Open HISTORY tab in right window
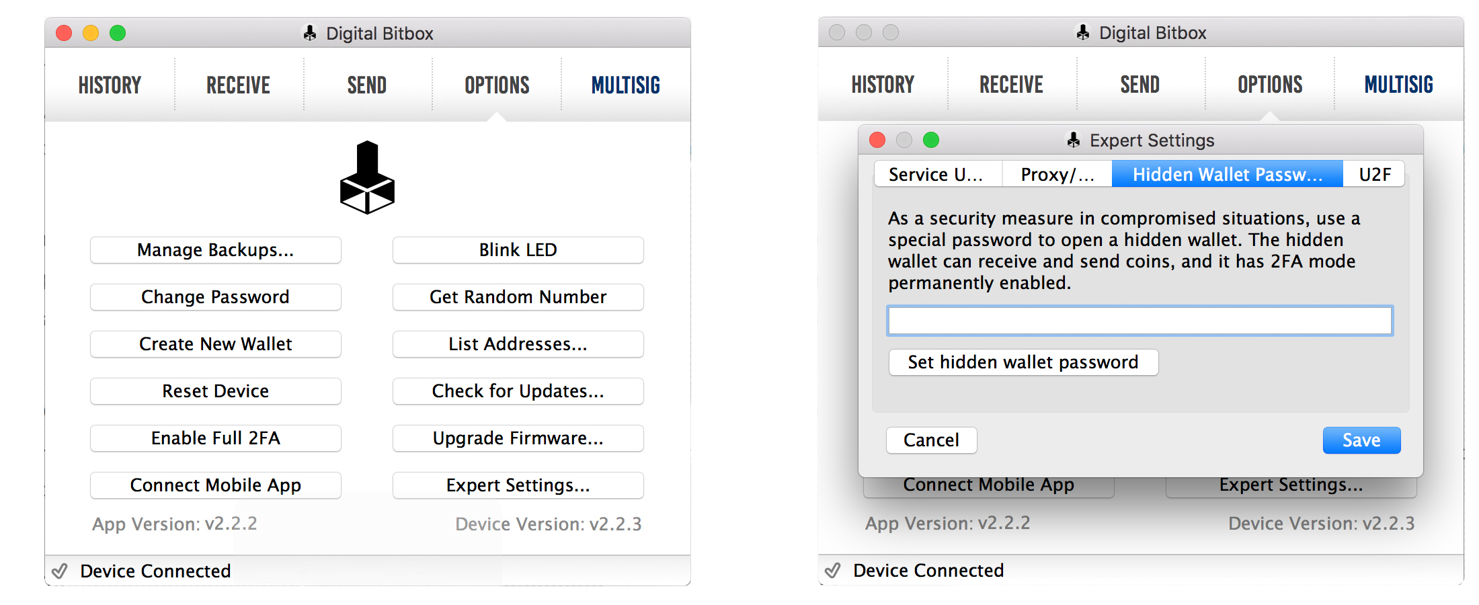Image resolution: width=1479 pixels, height=605 pixels. (x=883, y=85)
